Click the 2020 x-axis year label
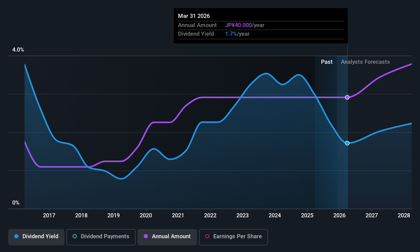 146,216
